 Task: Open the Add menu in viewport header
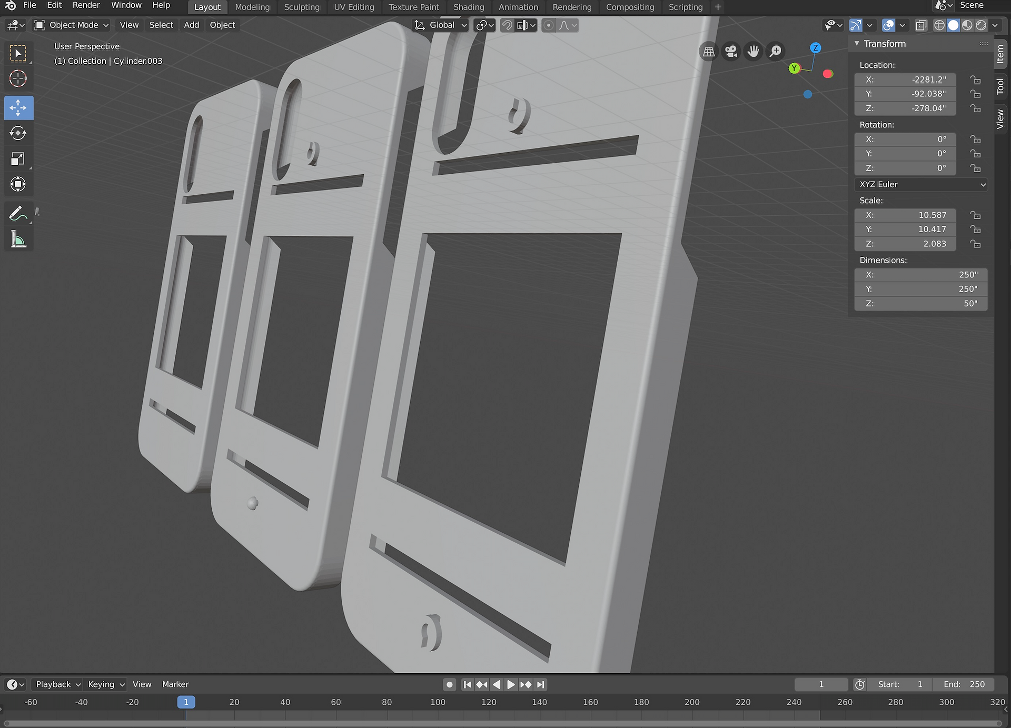[x=192, y=25]
